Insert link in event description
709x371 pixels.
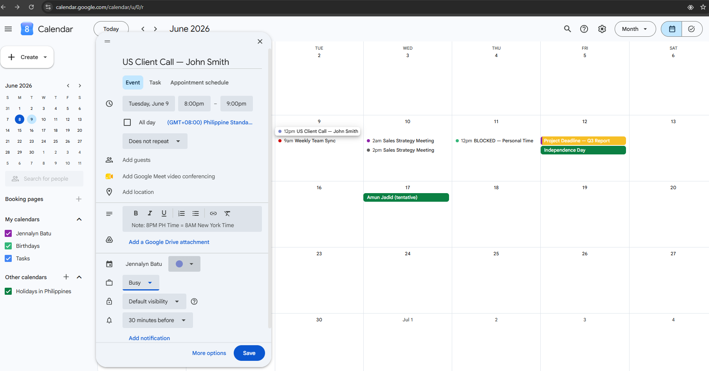tap(213, 213)
